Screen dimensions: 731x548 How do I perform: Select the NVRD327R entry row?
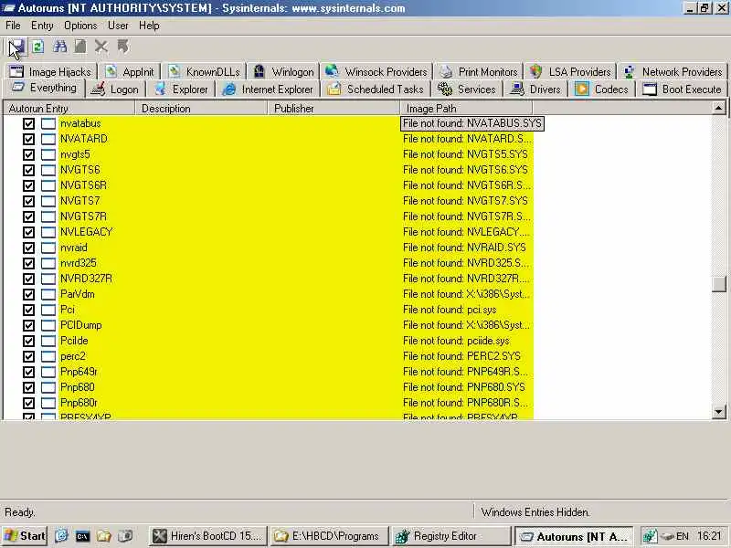[269, 279]
